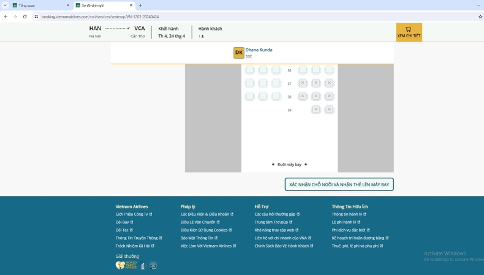484x275 pixels.
Task: Open the shopping cart XEM CHI TIẾT
Action: (x=409, y=32)
